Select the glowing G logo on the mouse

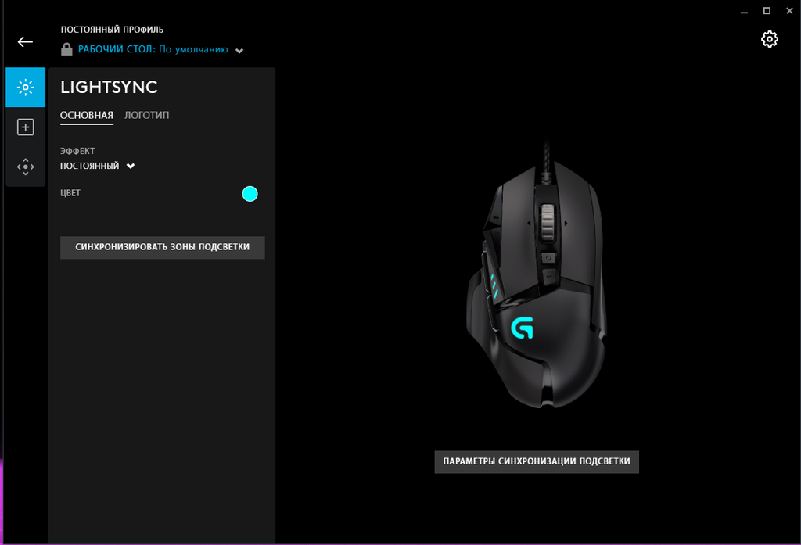[522, 328]
